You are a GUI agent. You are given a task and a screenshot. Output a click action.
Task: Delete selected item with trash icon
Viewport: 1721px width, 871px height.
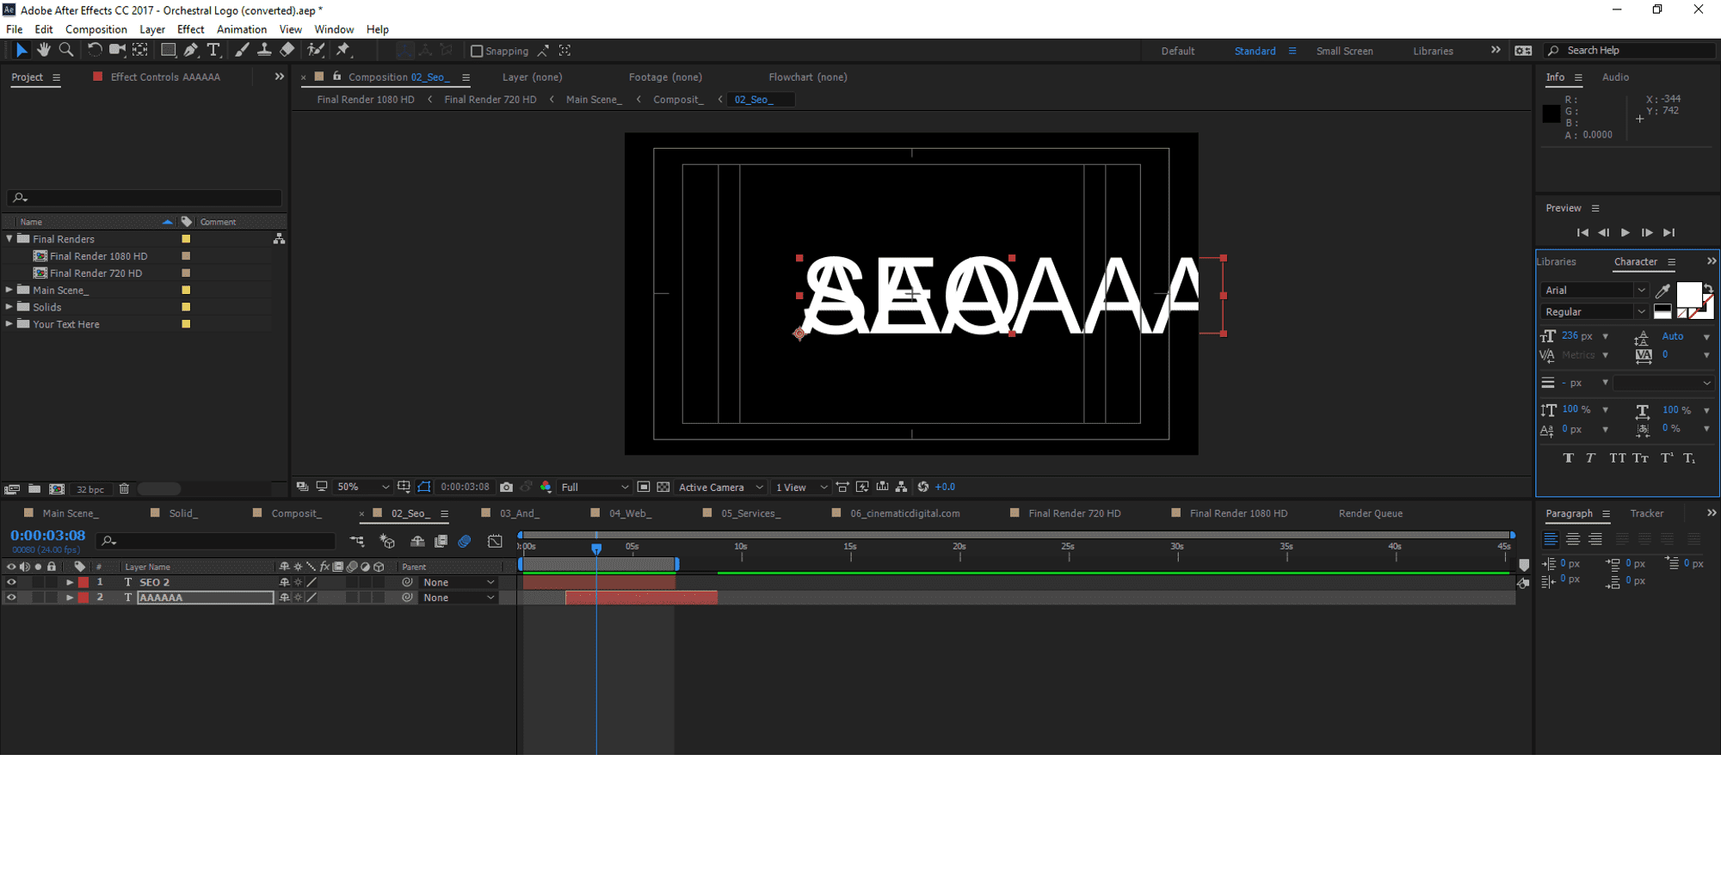pos(124,489)
